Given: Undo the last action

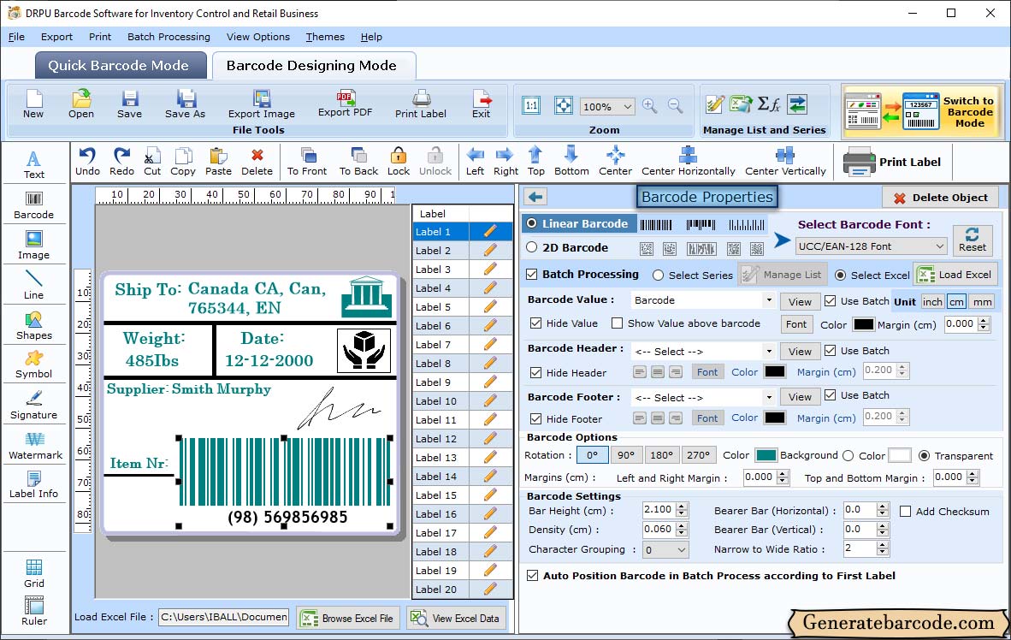Looking at the screenshot, I should pyautogui.click(x=88, y=162).
